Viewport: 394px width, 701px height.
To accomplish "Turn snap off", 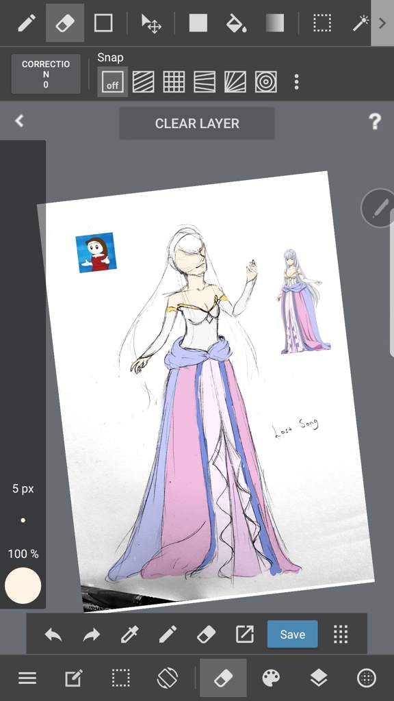I will (113, 82).
